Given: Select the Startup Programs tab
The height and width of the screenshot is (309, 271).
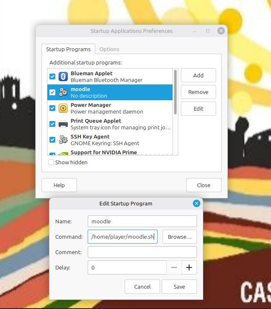Looking at the screenshot, I should [x=68, y=49].
